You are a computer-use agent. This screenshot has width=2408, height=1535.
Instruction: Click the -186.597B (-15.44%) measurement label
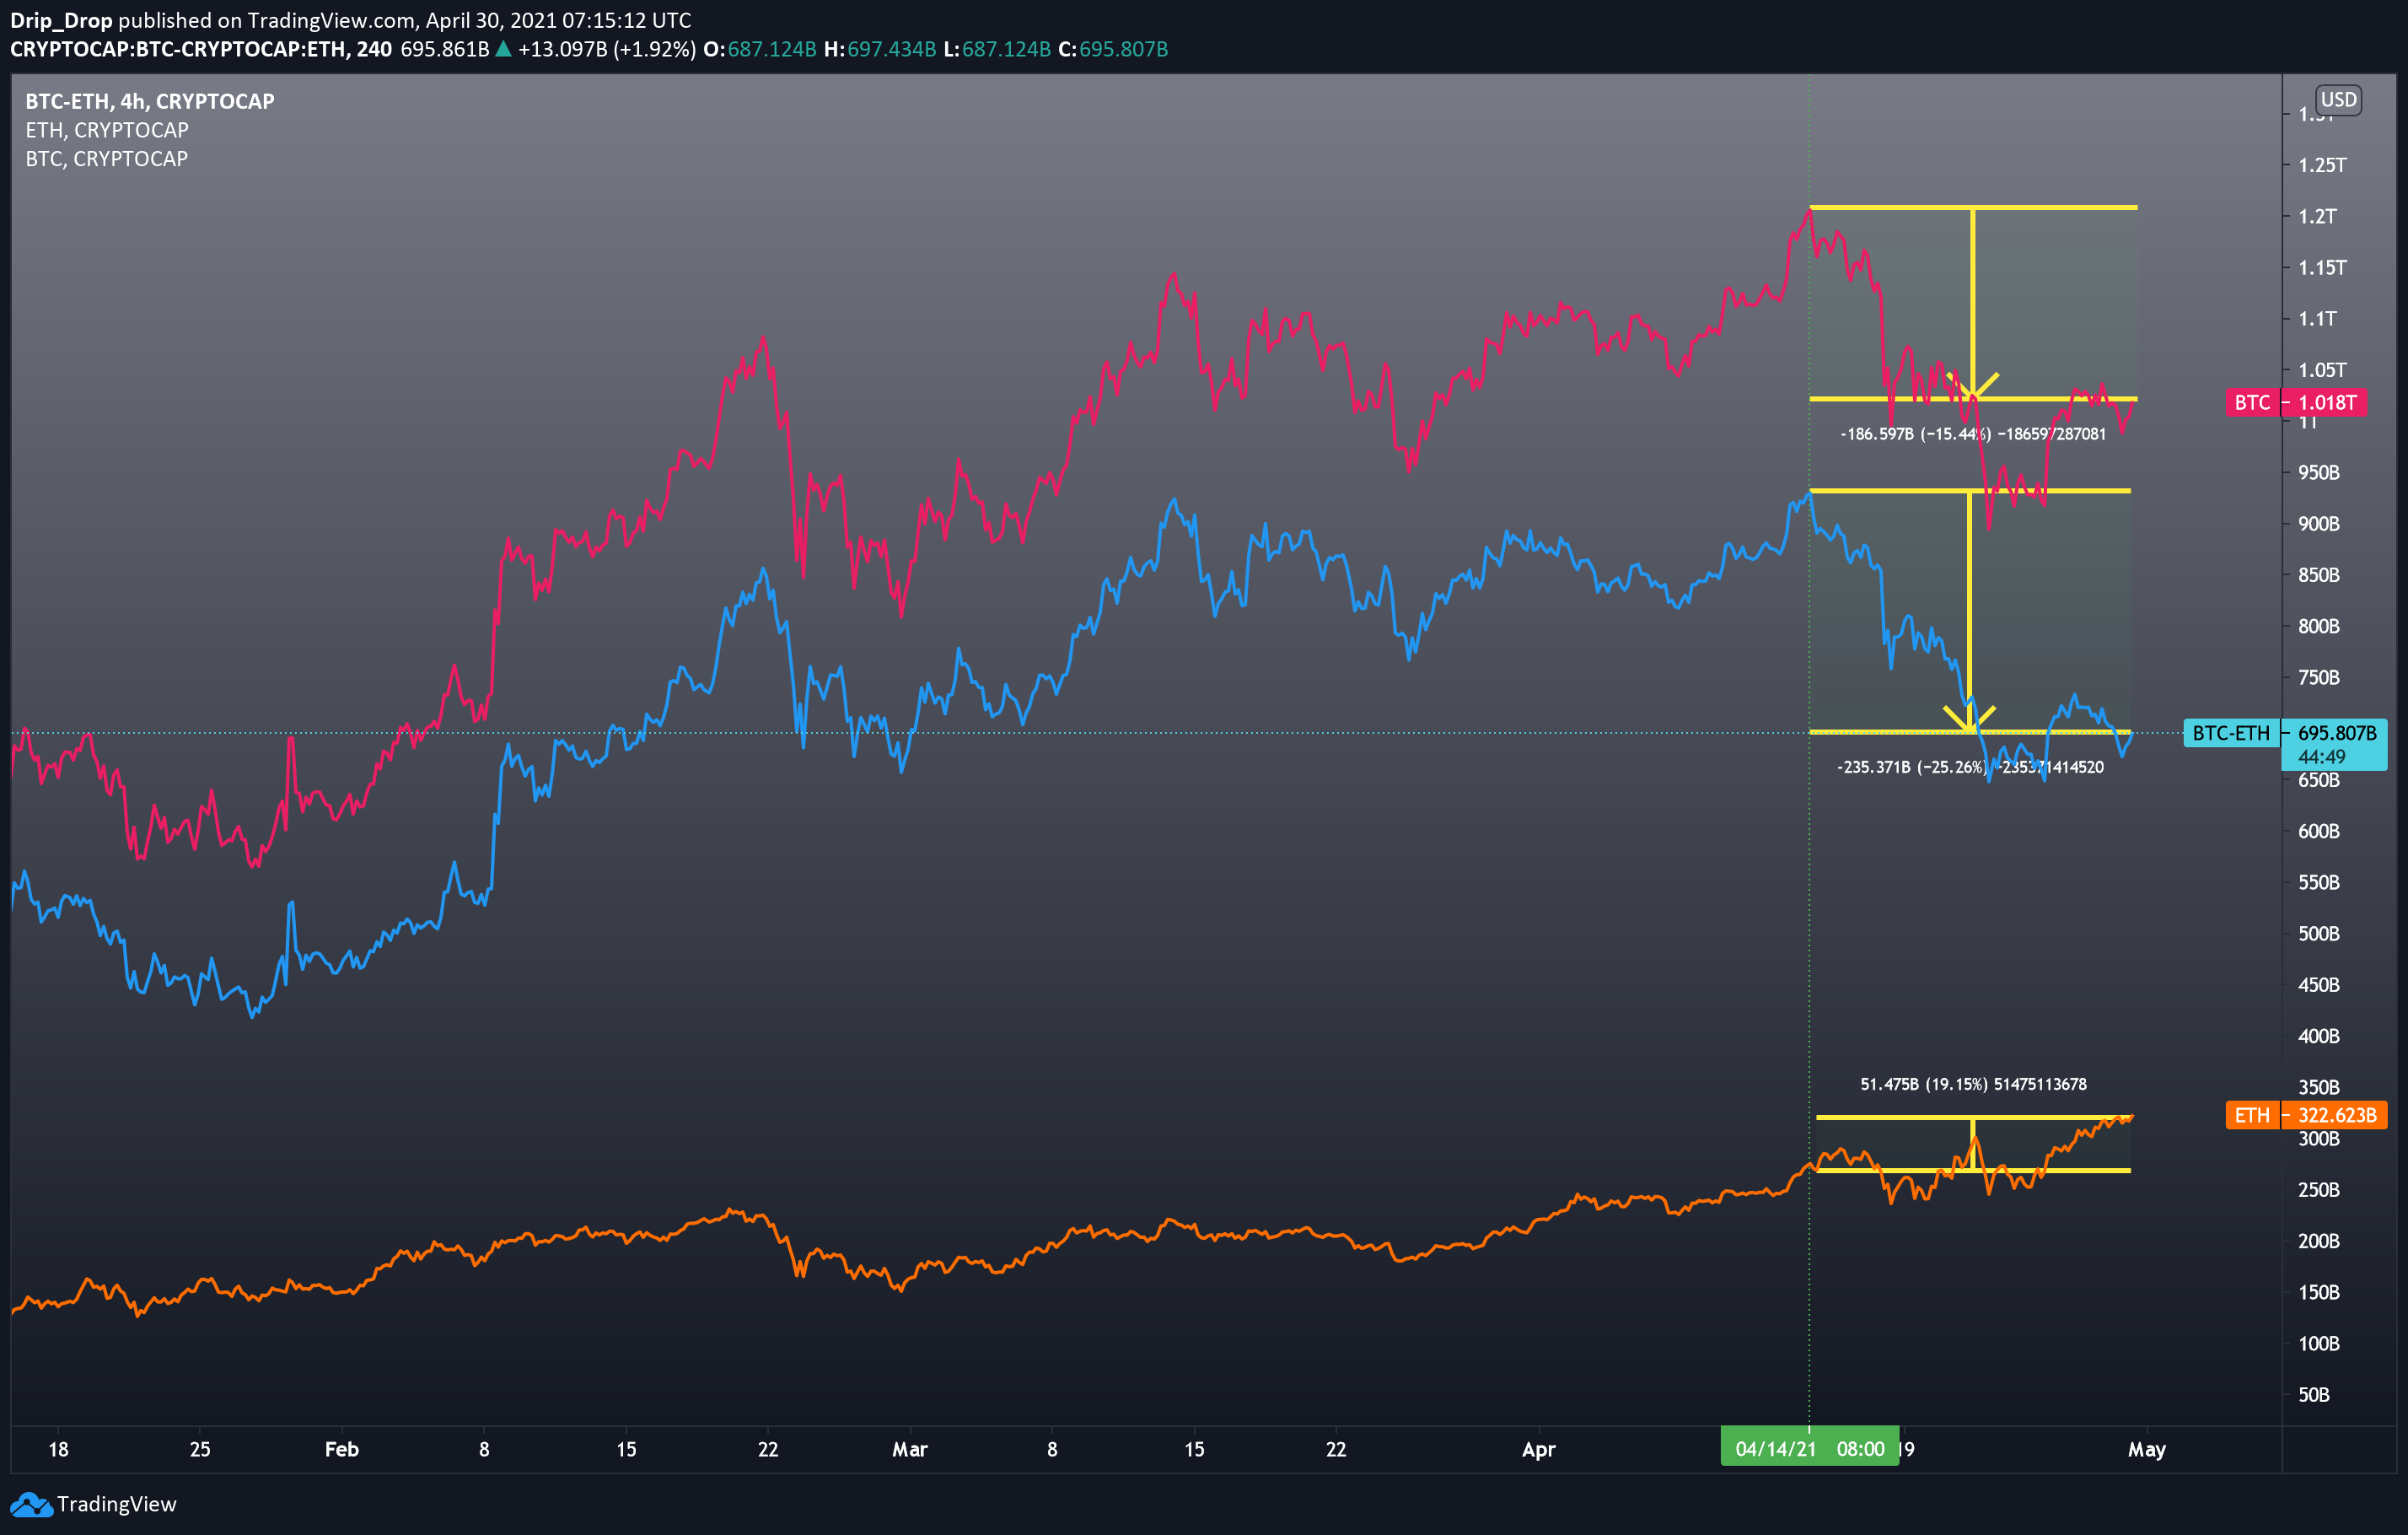[1972, 434]
